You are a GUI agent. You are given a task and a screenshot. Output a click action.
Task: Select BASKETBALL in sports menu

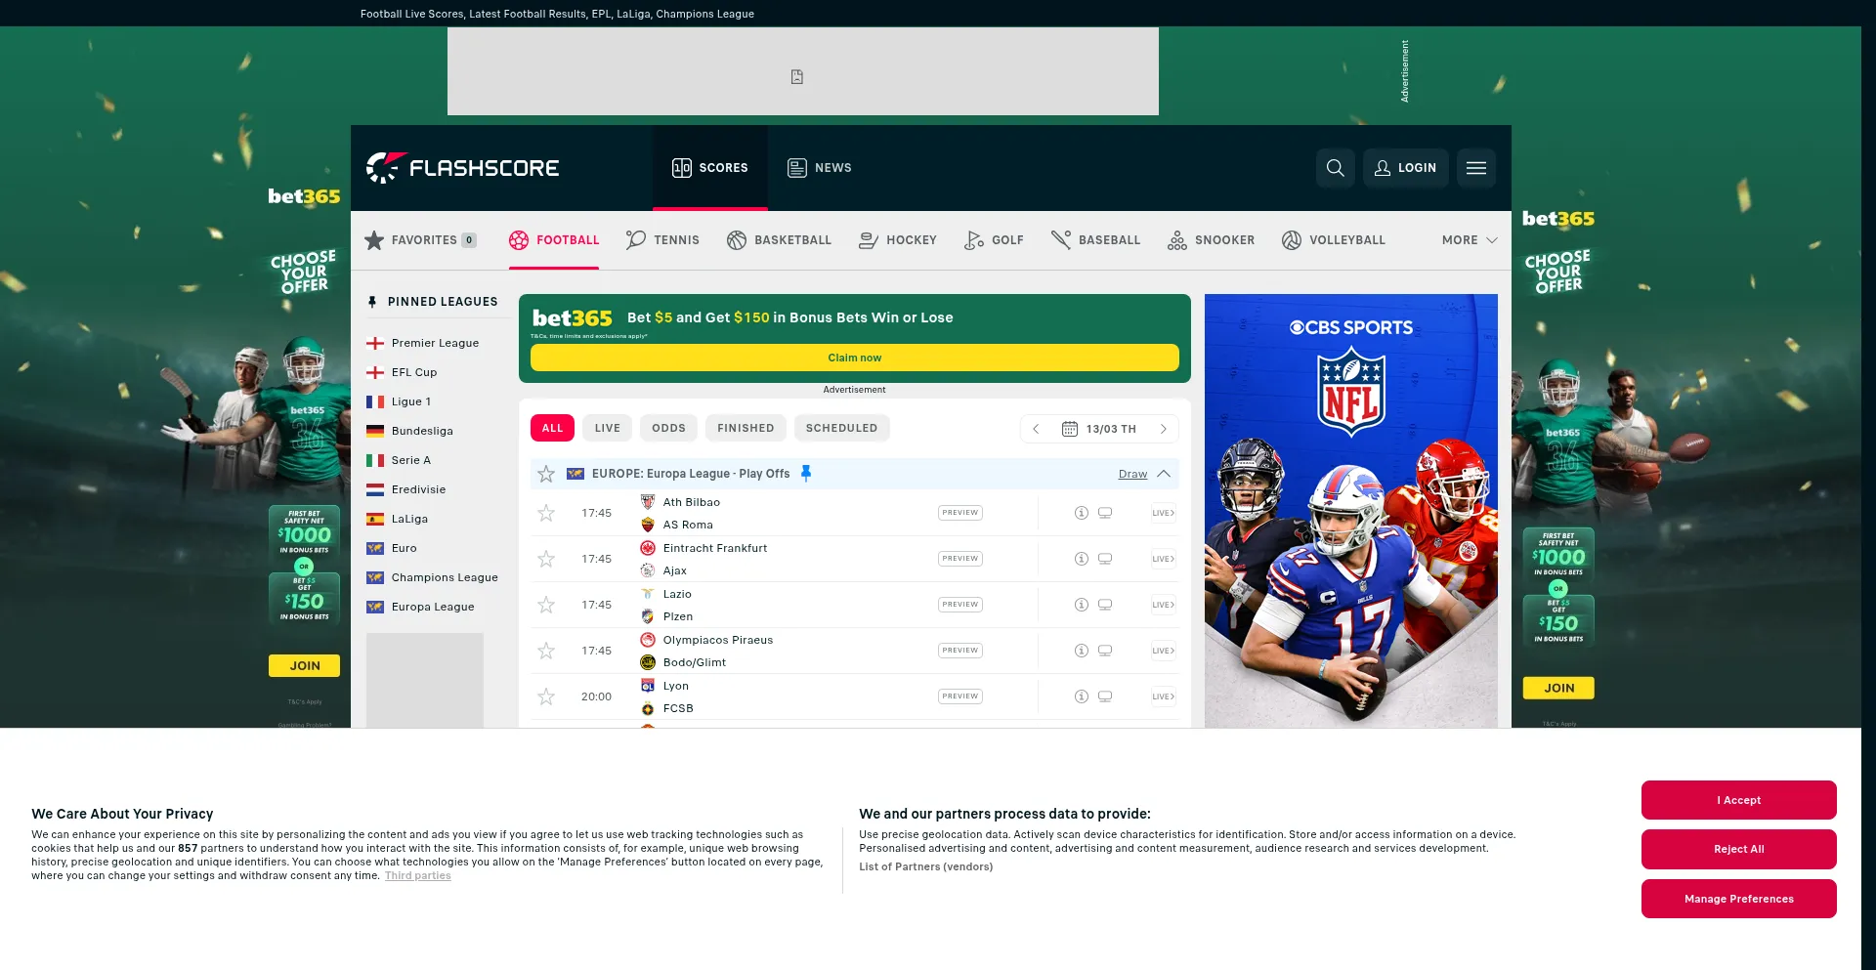(779, 240)
